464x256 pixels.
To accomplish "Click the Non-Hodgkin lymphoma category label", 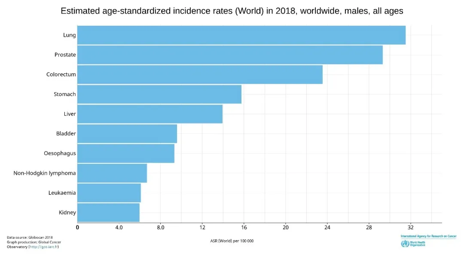I will 44,173.
